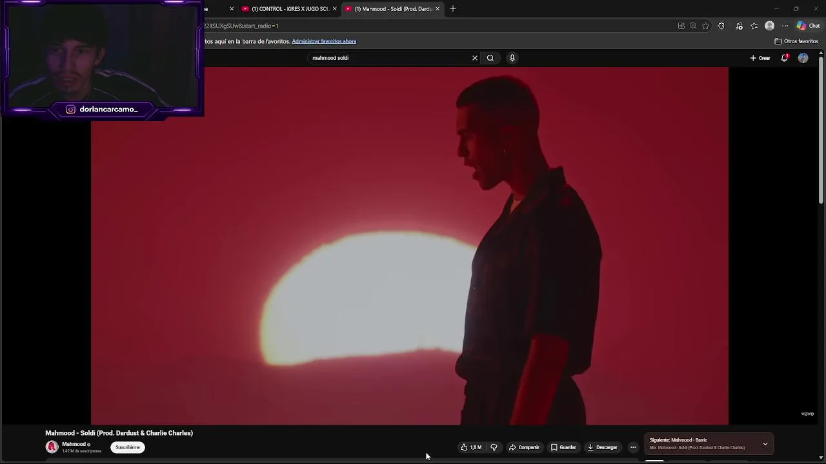This screenshot has width=826, height=464.
Task: Save video with Guardar button
Action: tap(563, 447)
